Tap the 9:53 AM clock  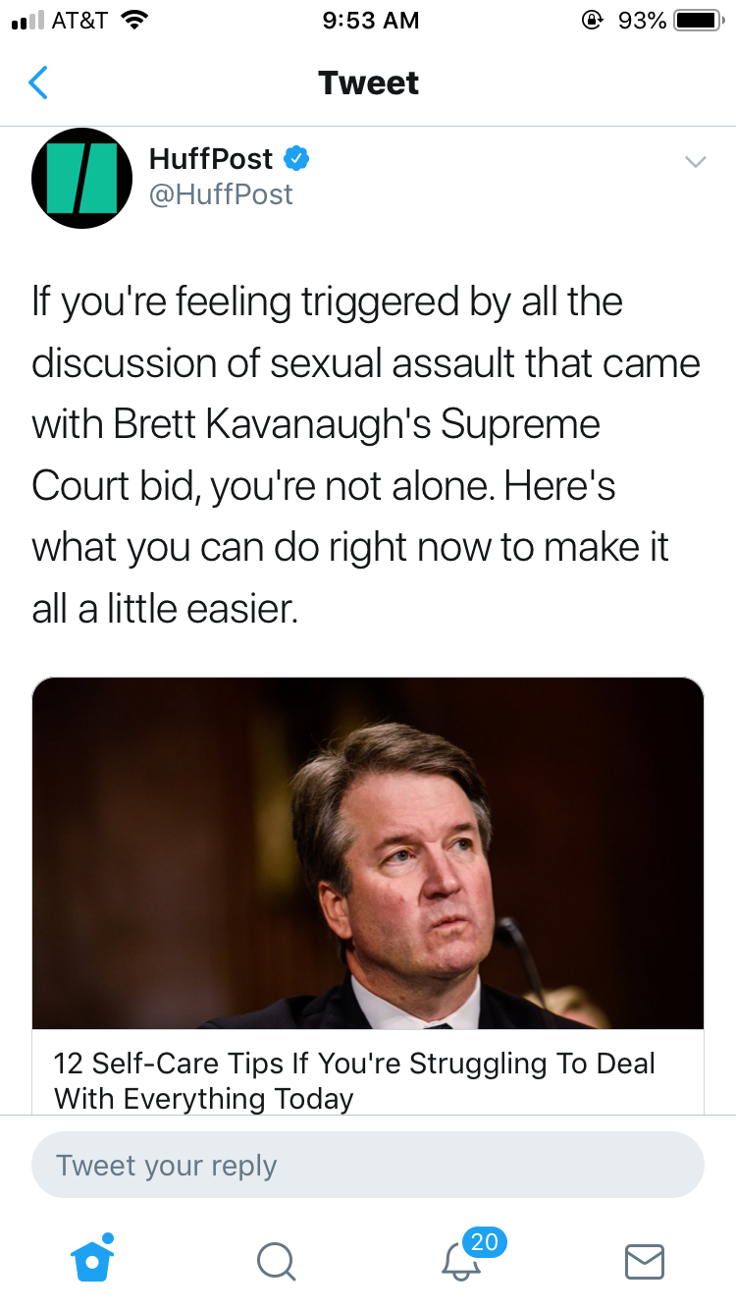click(x=370, y=21)
